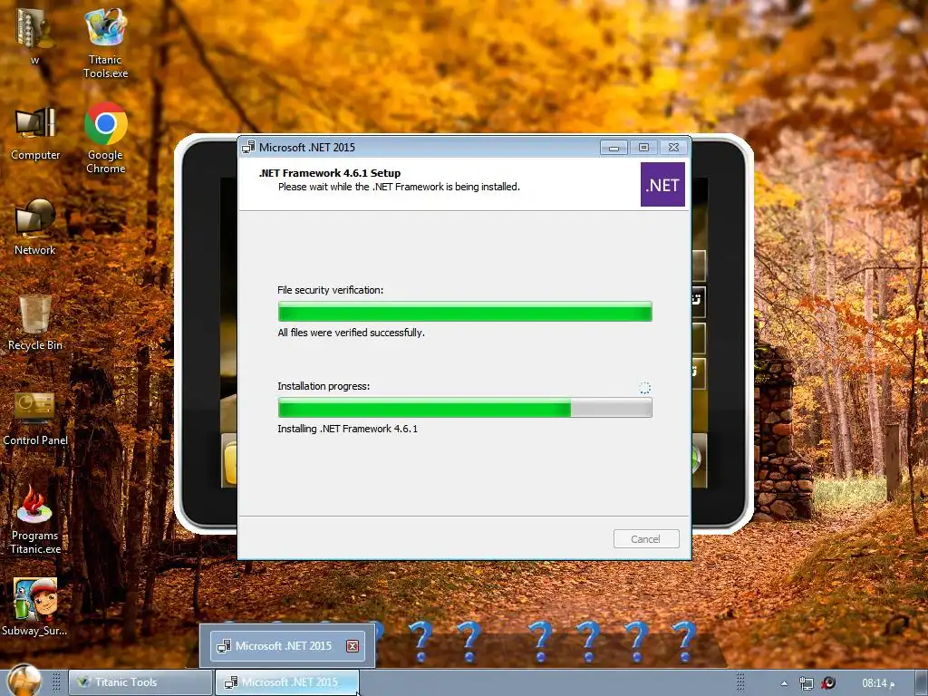Click the network tray icon

coord(806,683)
